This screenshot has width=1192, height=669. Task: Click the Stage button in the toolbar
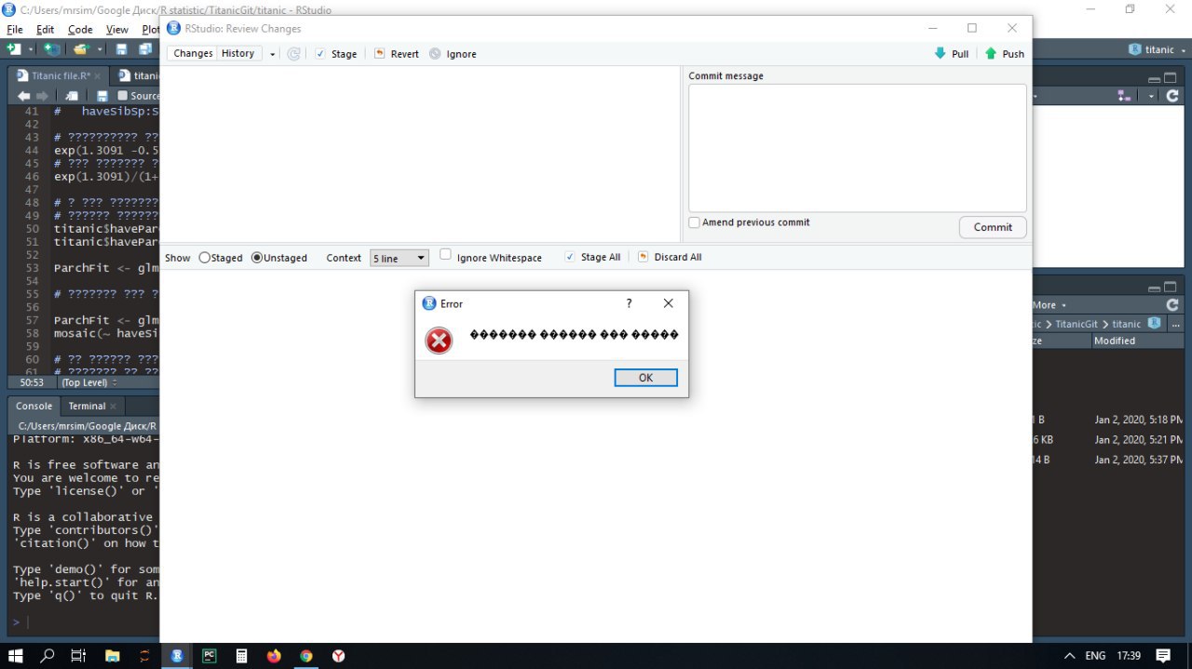coord(335,54)
